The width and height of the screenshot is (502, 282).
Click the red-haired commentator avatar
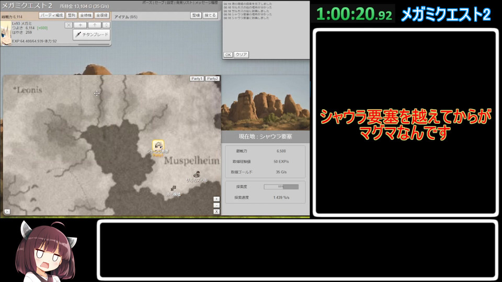(x=46, y=251)
